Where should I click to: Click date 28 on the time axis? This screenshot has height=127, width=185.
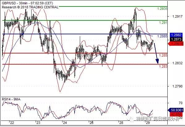121,123
